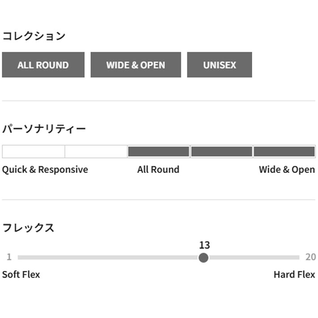Select the WIDE & OPEN collection button
Image resolution: width=318 pixels, height=318 pixels.
point(136,65)
